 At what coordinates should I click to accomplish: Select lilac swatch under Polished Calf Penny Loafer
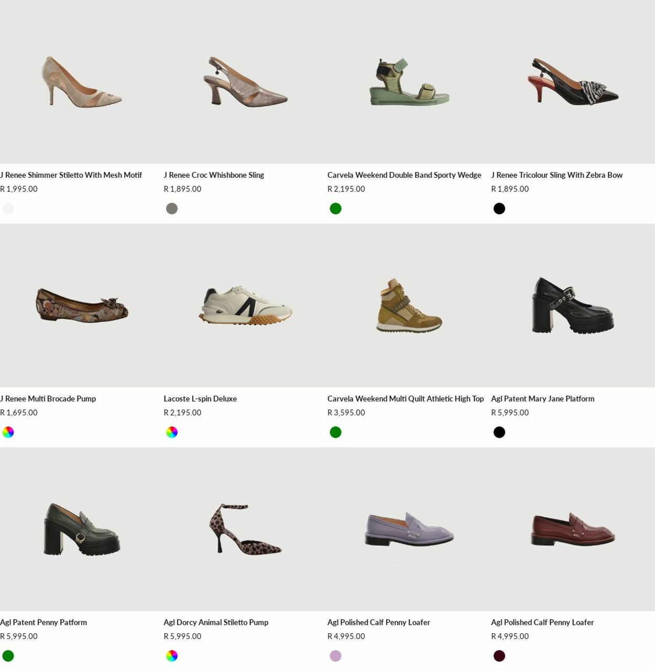[x=335, y=656]
